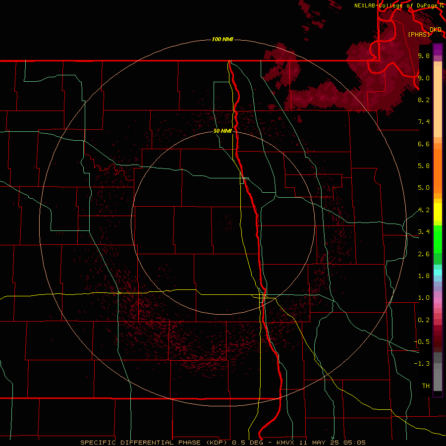Click the 9.0 legend value
This screenshot has height=446, width=446.
(x=424, y=78)
